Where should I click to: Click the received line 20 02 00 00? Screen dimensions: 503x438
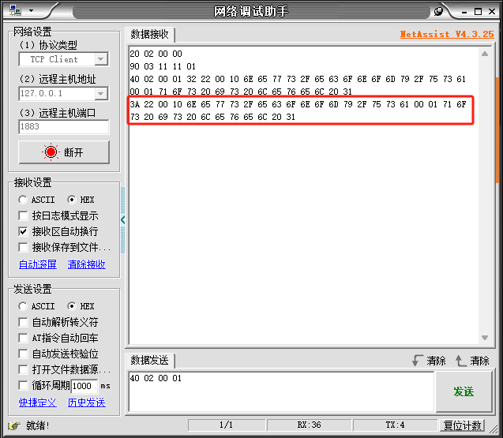click(156, 54)
